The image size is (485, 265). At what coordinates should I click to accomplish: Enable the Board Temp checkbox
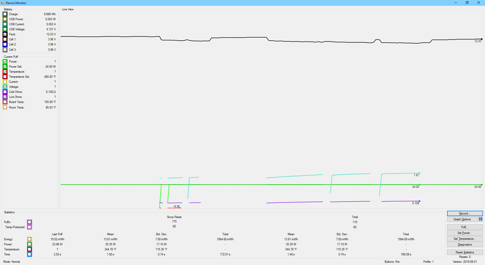[x=5, y=102]
